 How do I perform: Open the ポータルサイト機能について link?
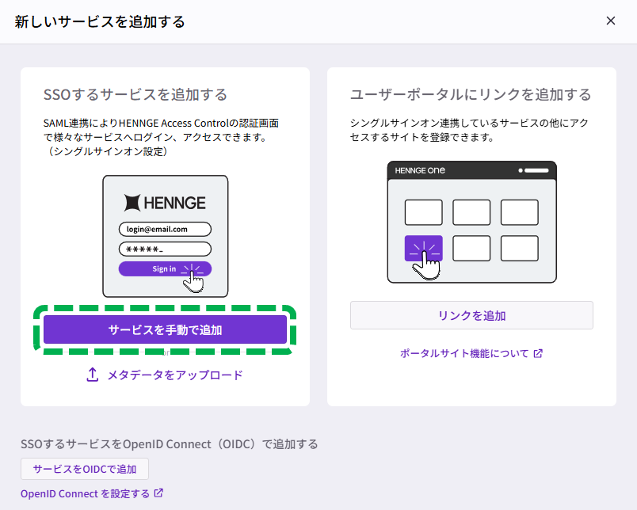click(464, 353)
